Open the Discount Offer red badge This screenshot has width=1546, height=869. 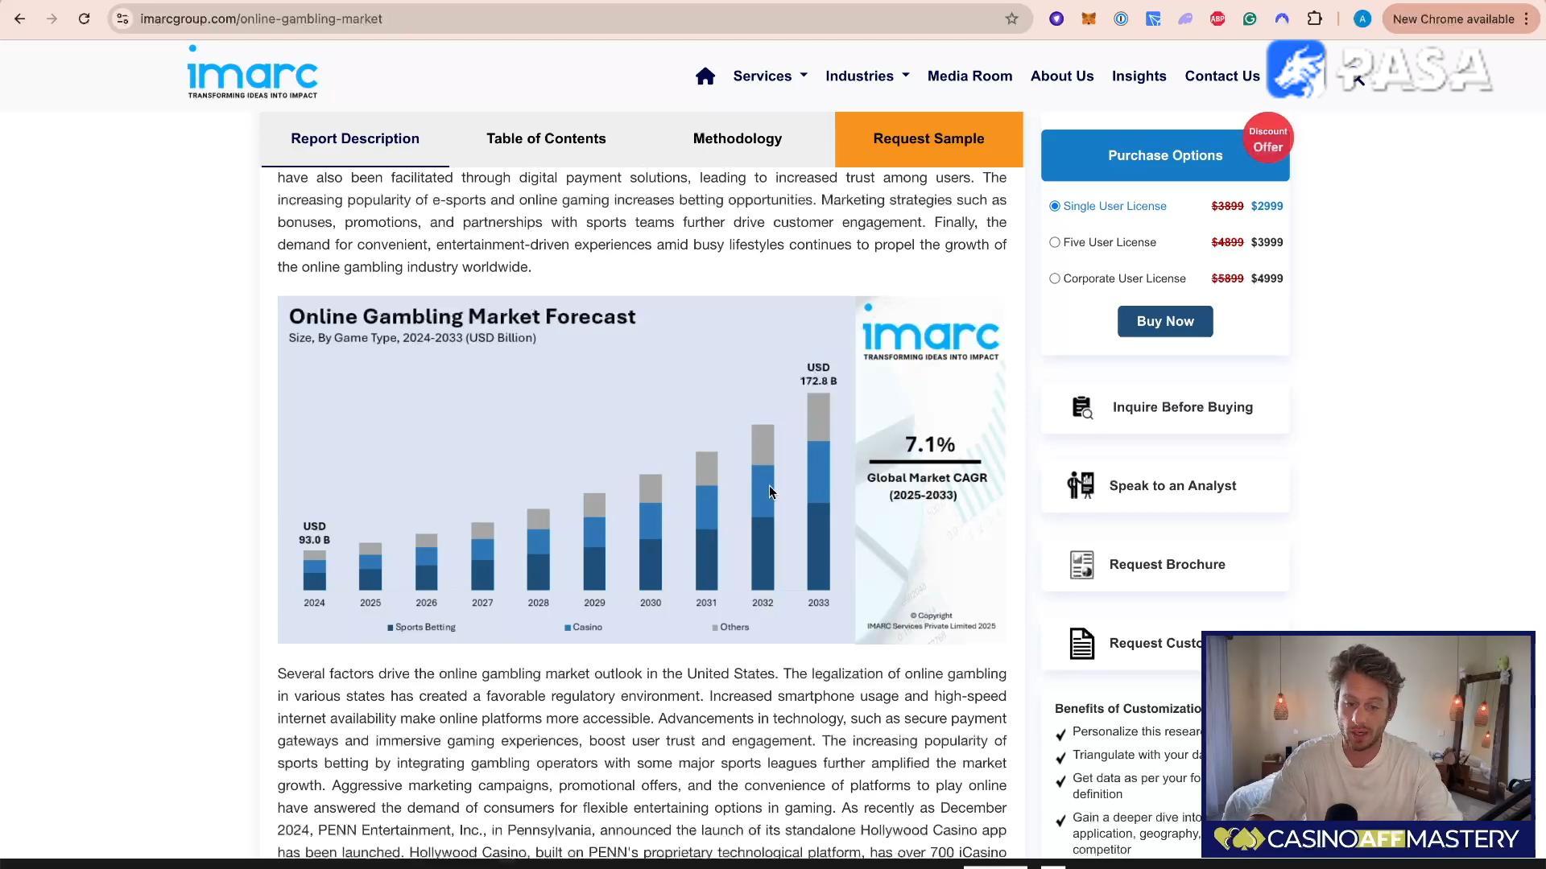pyautogui.click(x=1268, y=138)
